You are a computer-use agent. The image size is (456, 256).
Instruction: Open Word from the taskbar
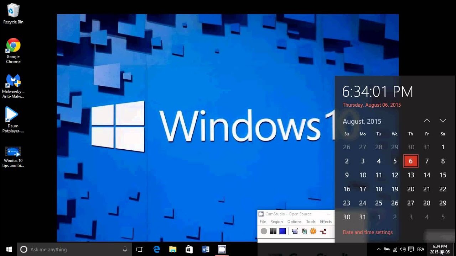click(x=206, y=249)
